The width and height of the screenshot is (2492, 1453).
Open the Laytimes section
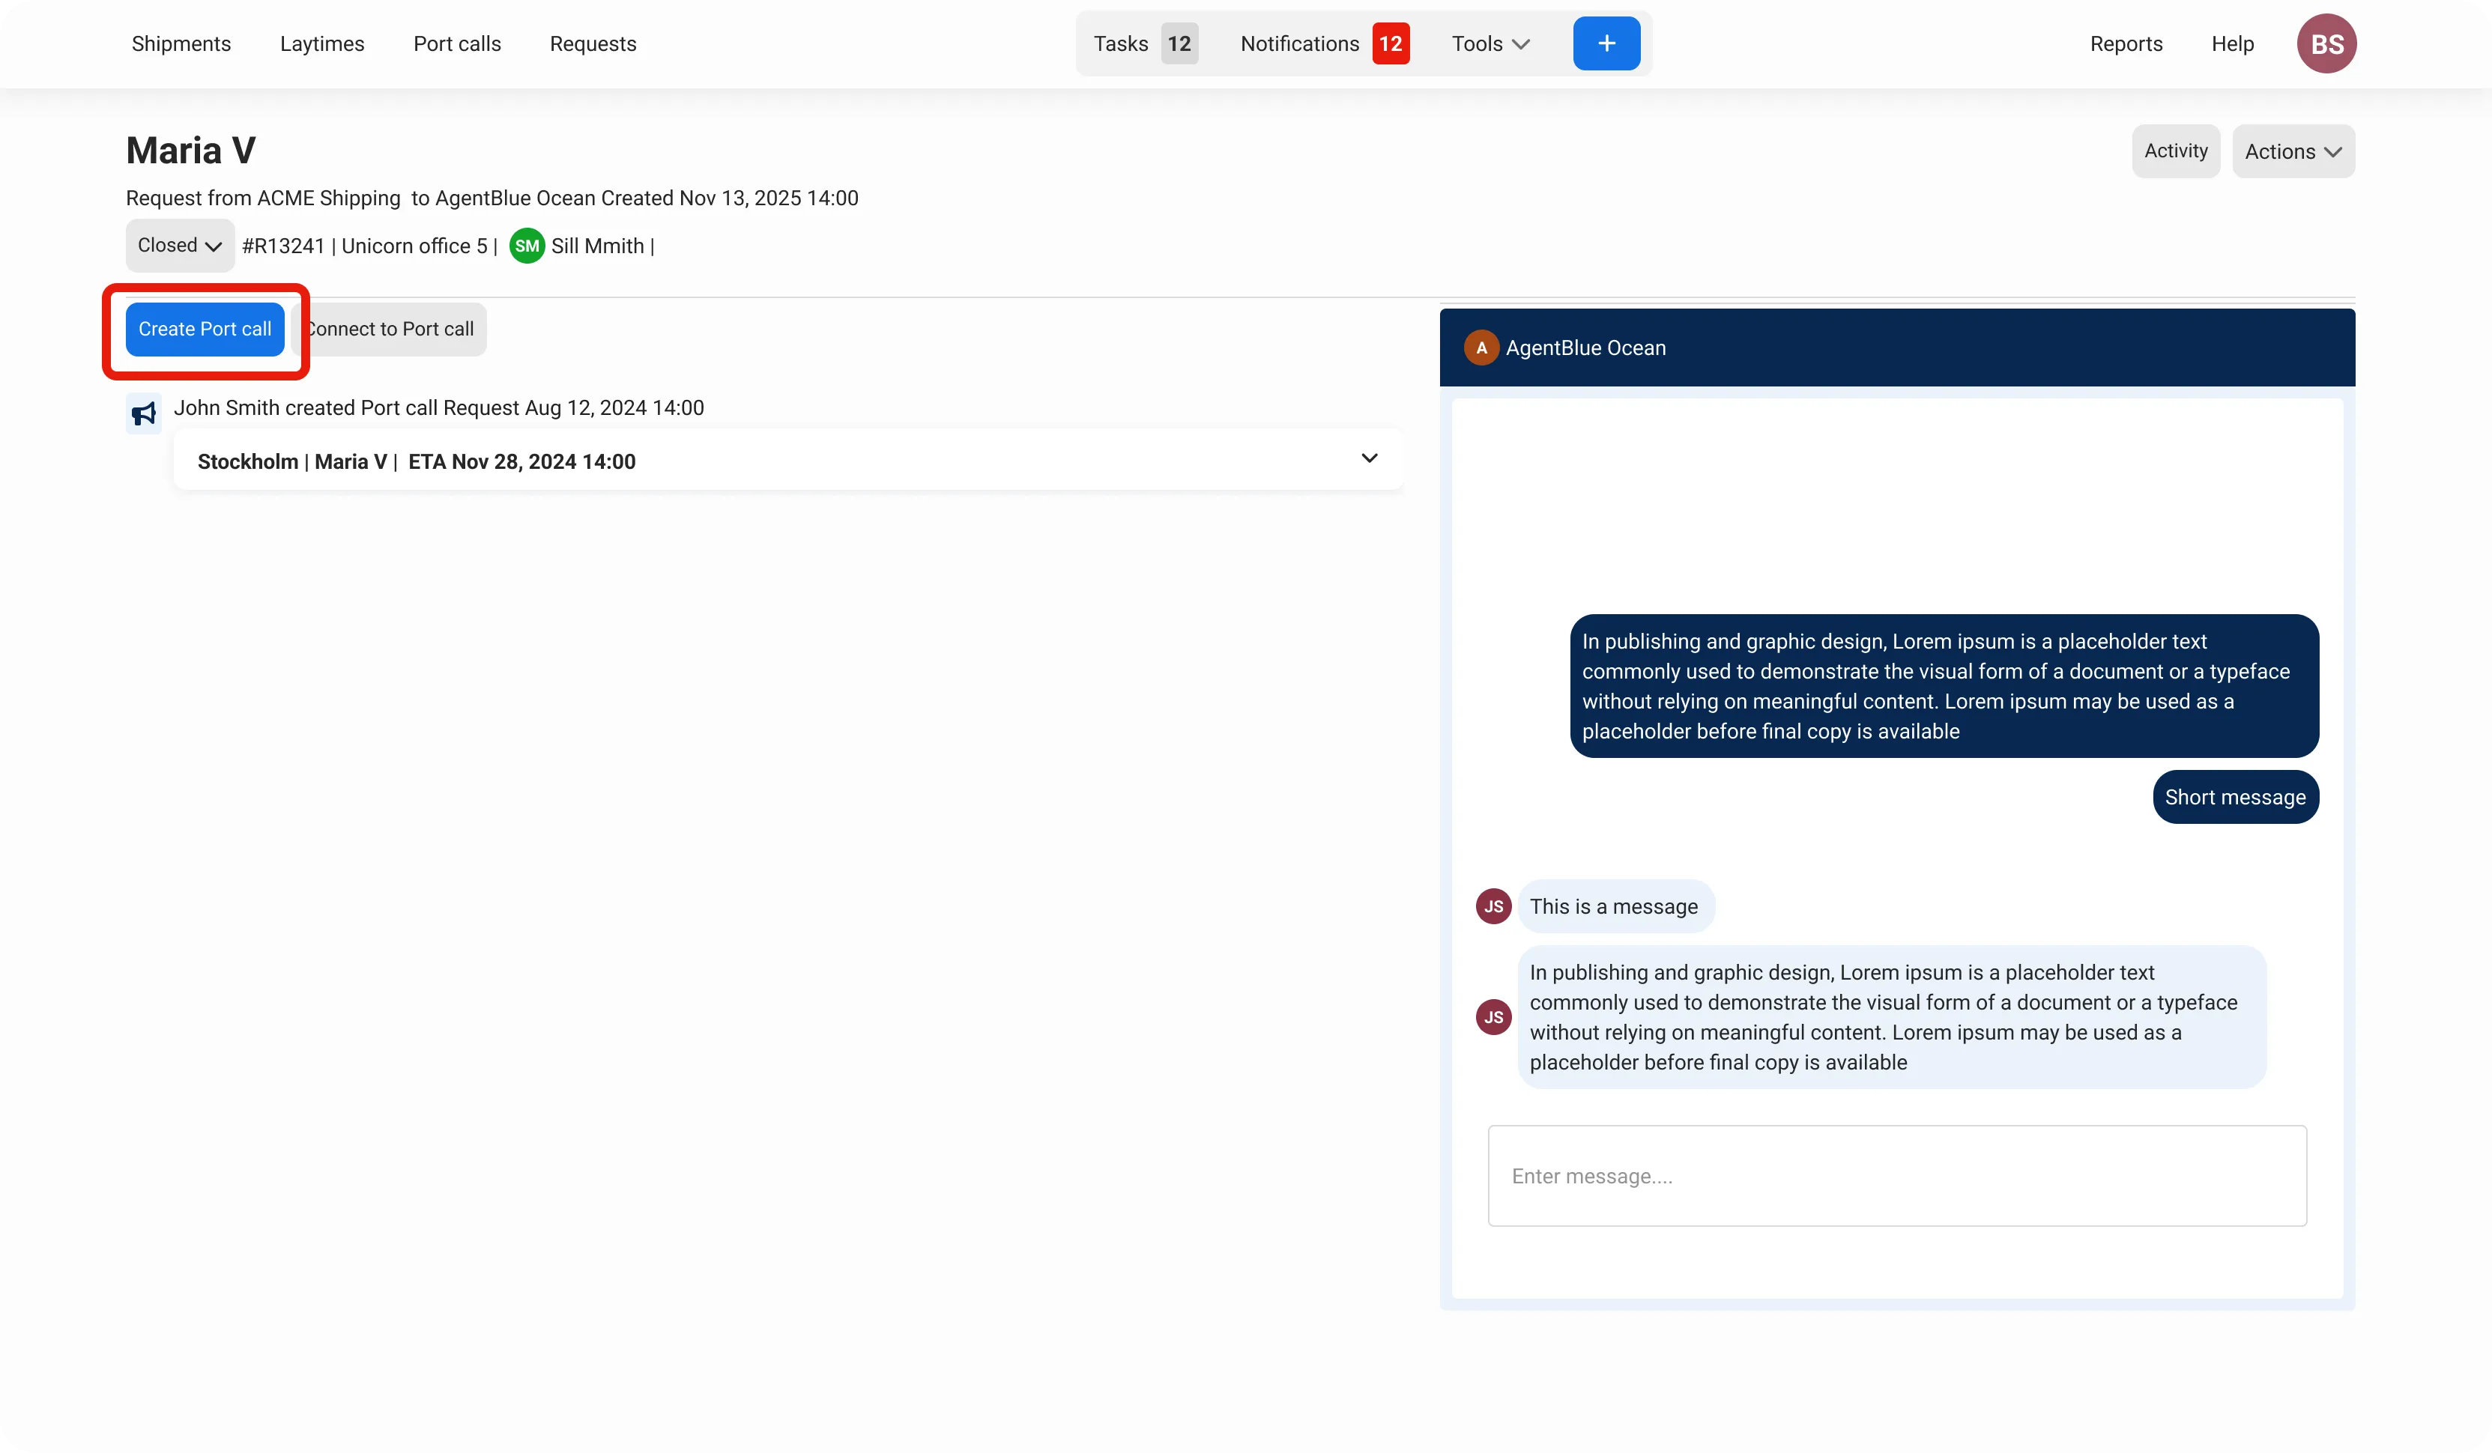(321, 43)
